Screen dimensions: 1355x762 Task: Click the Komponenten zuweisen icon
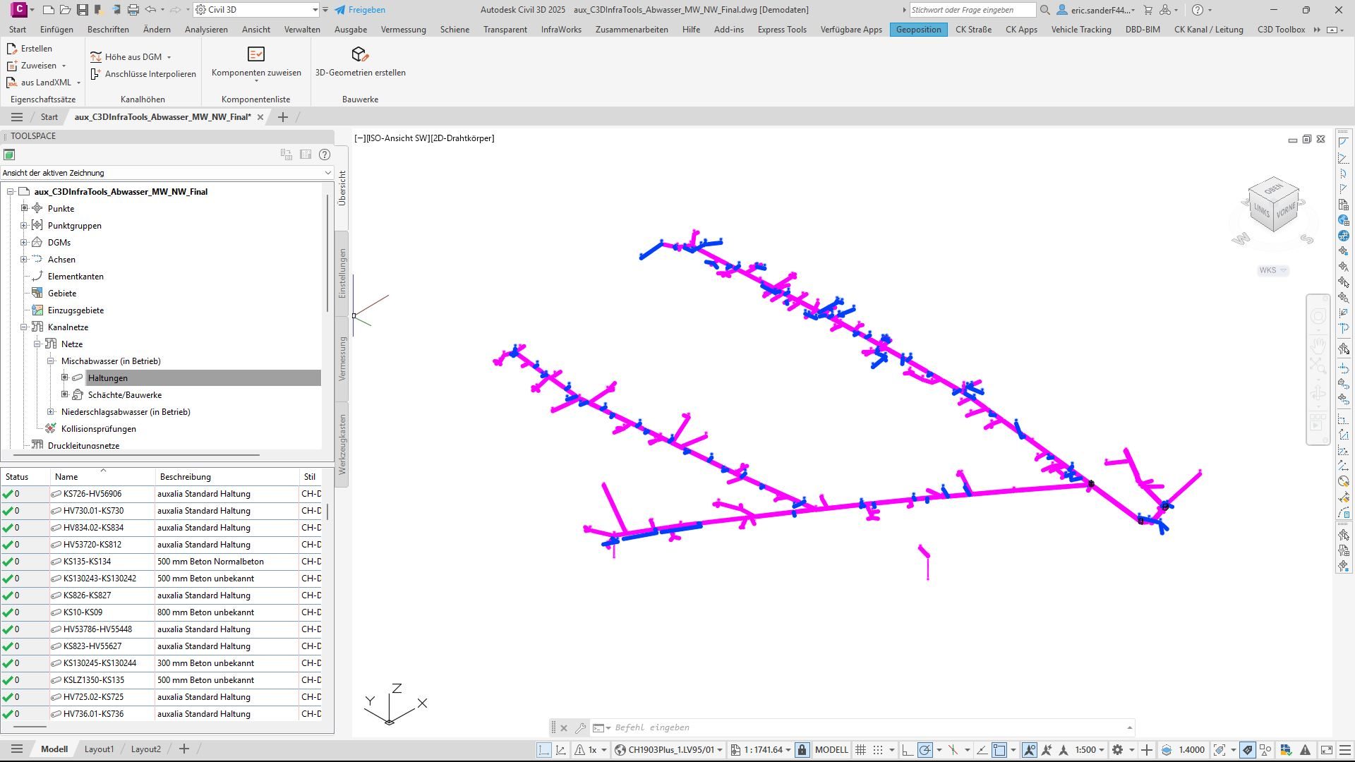tap(255, 54)
